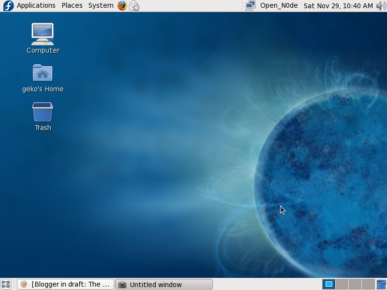The width and height of the screenshot is (387, 290).
Task: Click the Trash label text
Action: pyautogui.click(x=43, y=128)
